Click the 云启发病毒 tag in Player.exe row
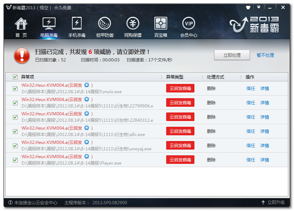Screen dimensions: 294x211 pyautogui.click(x=180, y=160)
